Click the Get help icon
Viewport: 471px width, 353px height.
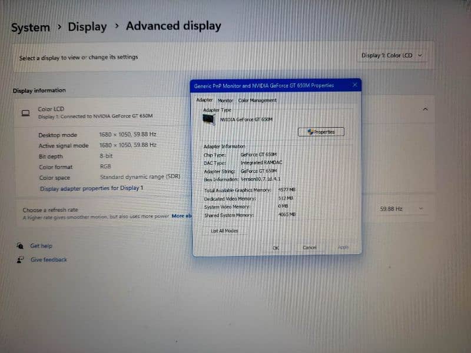pos(21,246)
